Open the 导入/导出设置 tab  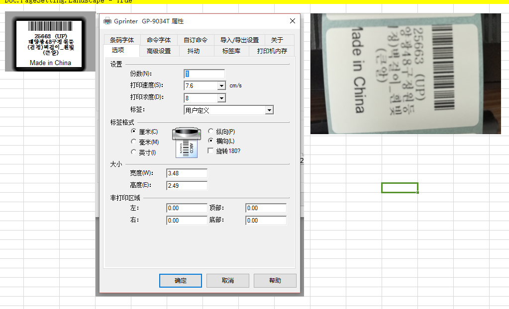pyautogui.click(x=239, y=40)
